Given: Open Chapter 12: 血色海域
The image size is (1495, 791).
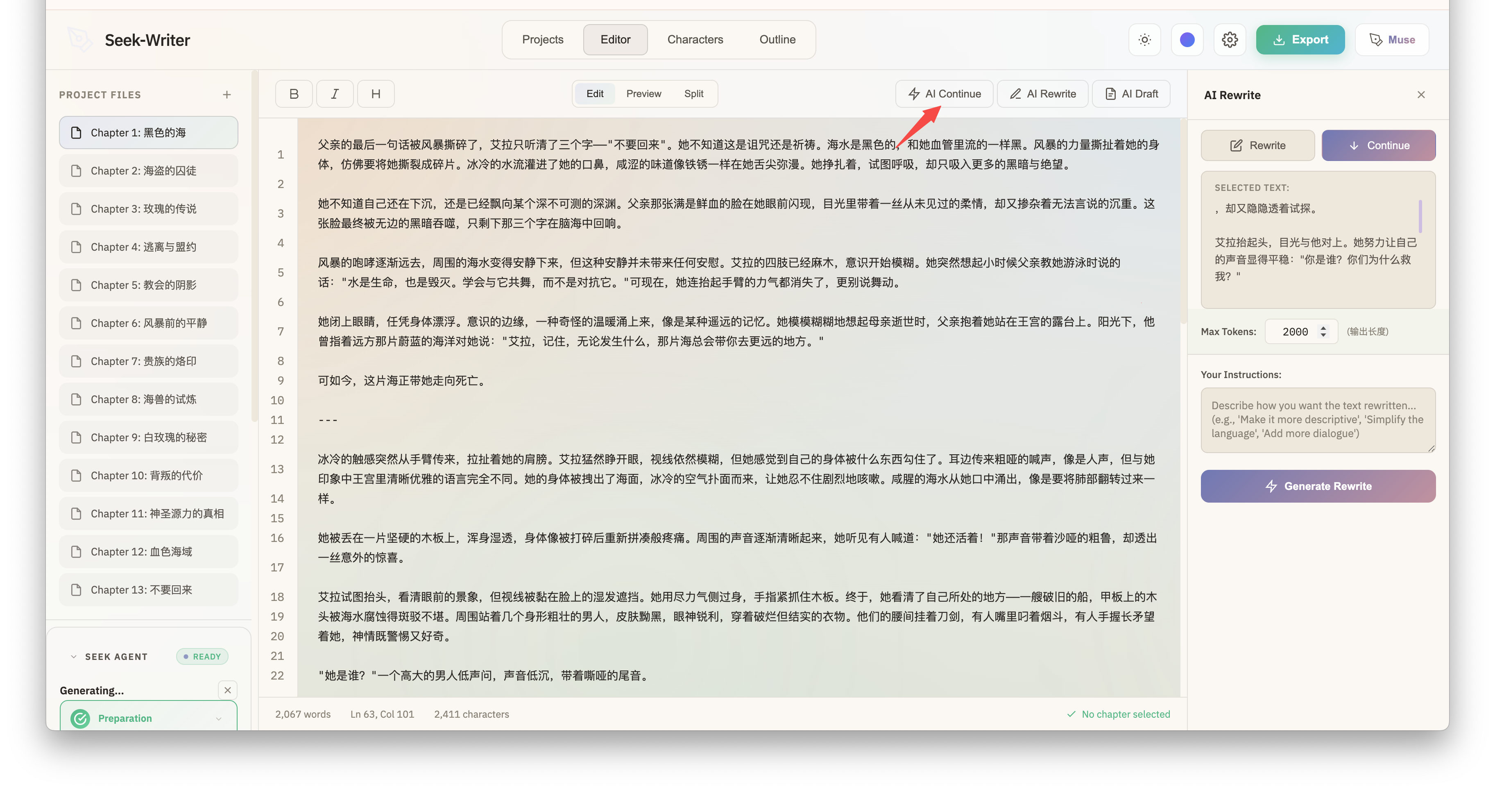Looking at the screenshot, I should coord(149,551).
